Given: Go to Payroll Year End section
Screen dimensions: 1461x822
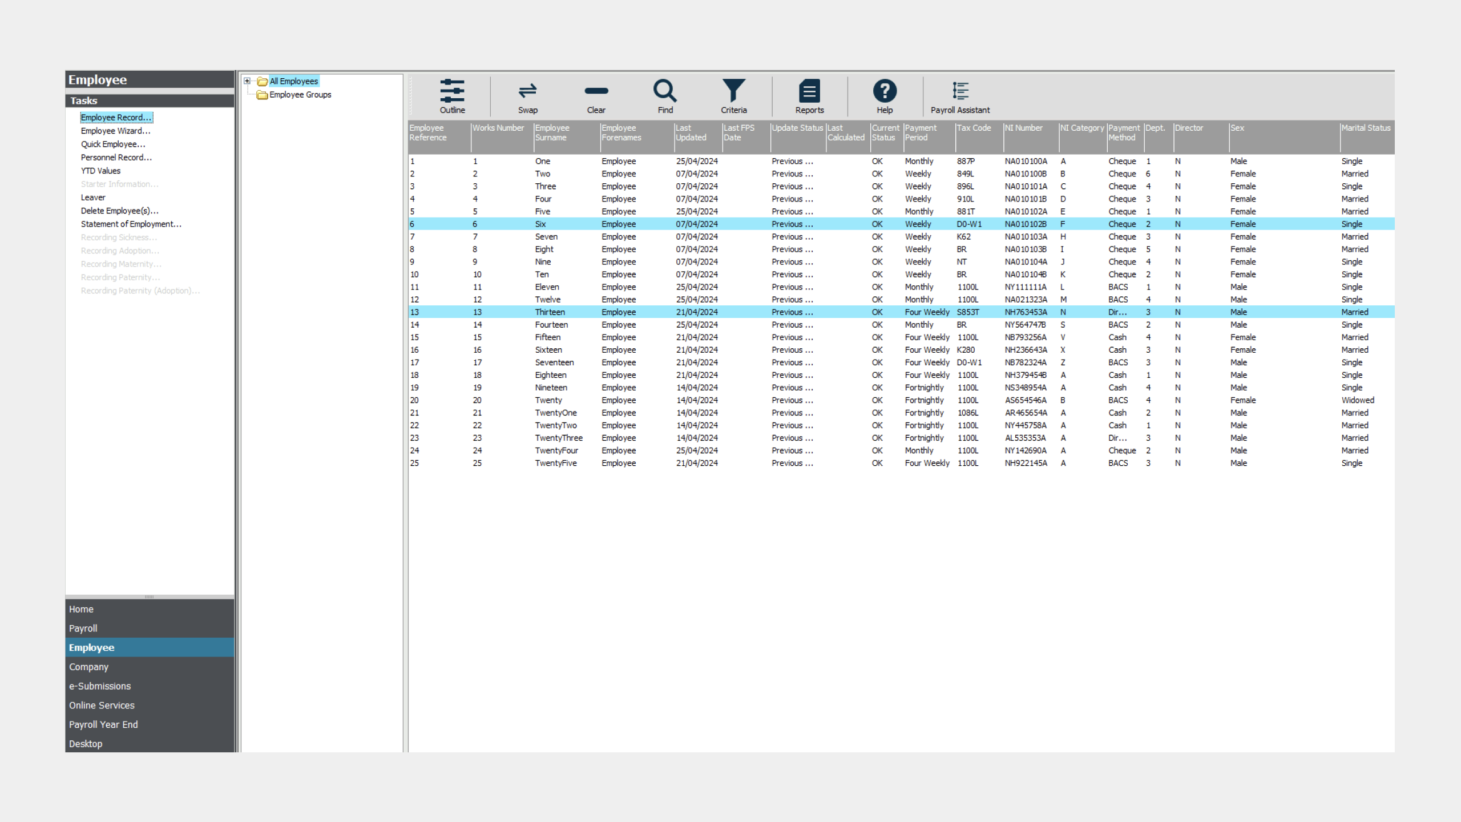Looking at the screenshot, I should [103, 724].
